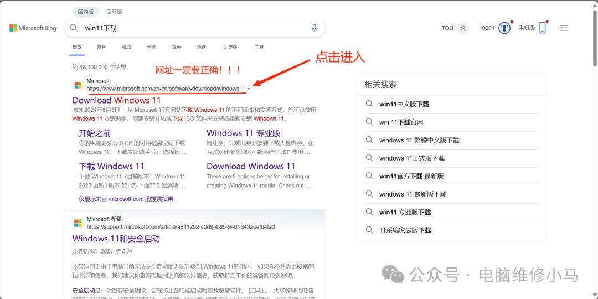Screen dimensions: 598x299
Task: Click the Microsoft 帮助 result favicon
Action: [78, 223]
